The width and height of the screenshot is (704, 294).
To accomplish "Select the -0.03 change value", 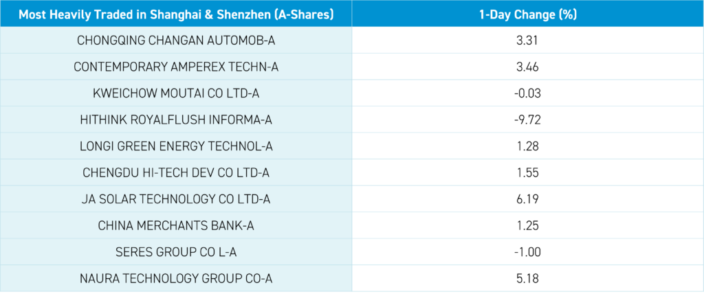I will tap(527, 93).
